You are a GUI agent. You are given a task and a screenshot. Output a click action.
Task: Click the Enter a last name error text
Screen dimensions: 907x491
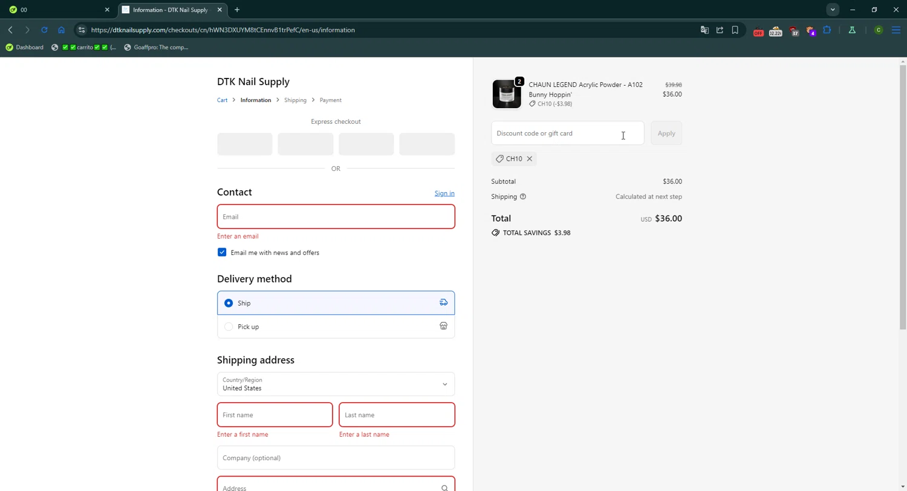pos(364,434)
